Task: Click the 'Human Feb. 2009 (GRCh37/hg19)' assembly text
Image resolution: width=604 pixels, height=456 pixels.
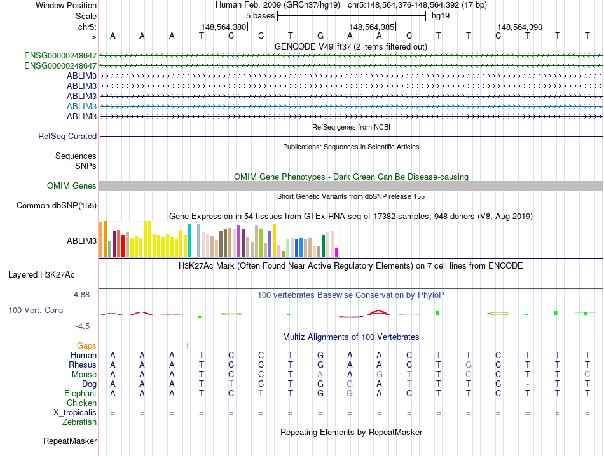Action: coord(278,5)
